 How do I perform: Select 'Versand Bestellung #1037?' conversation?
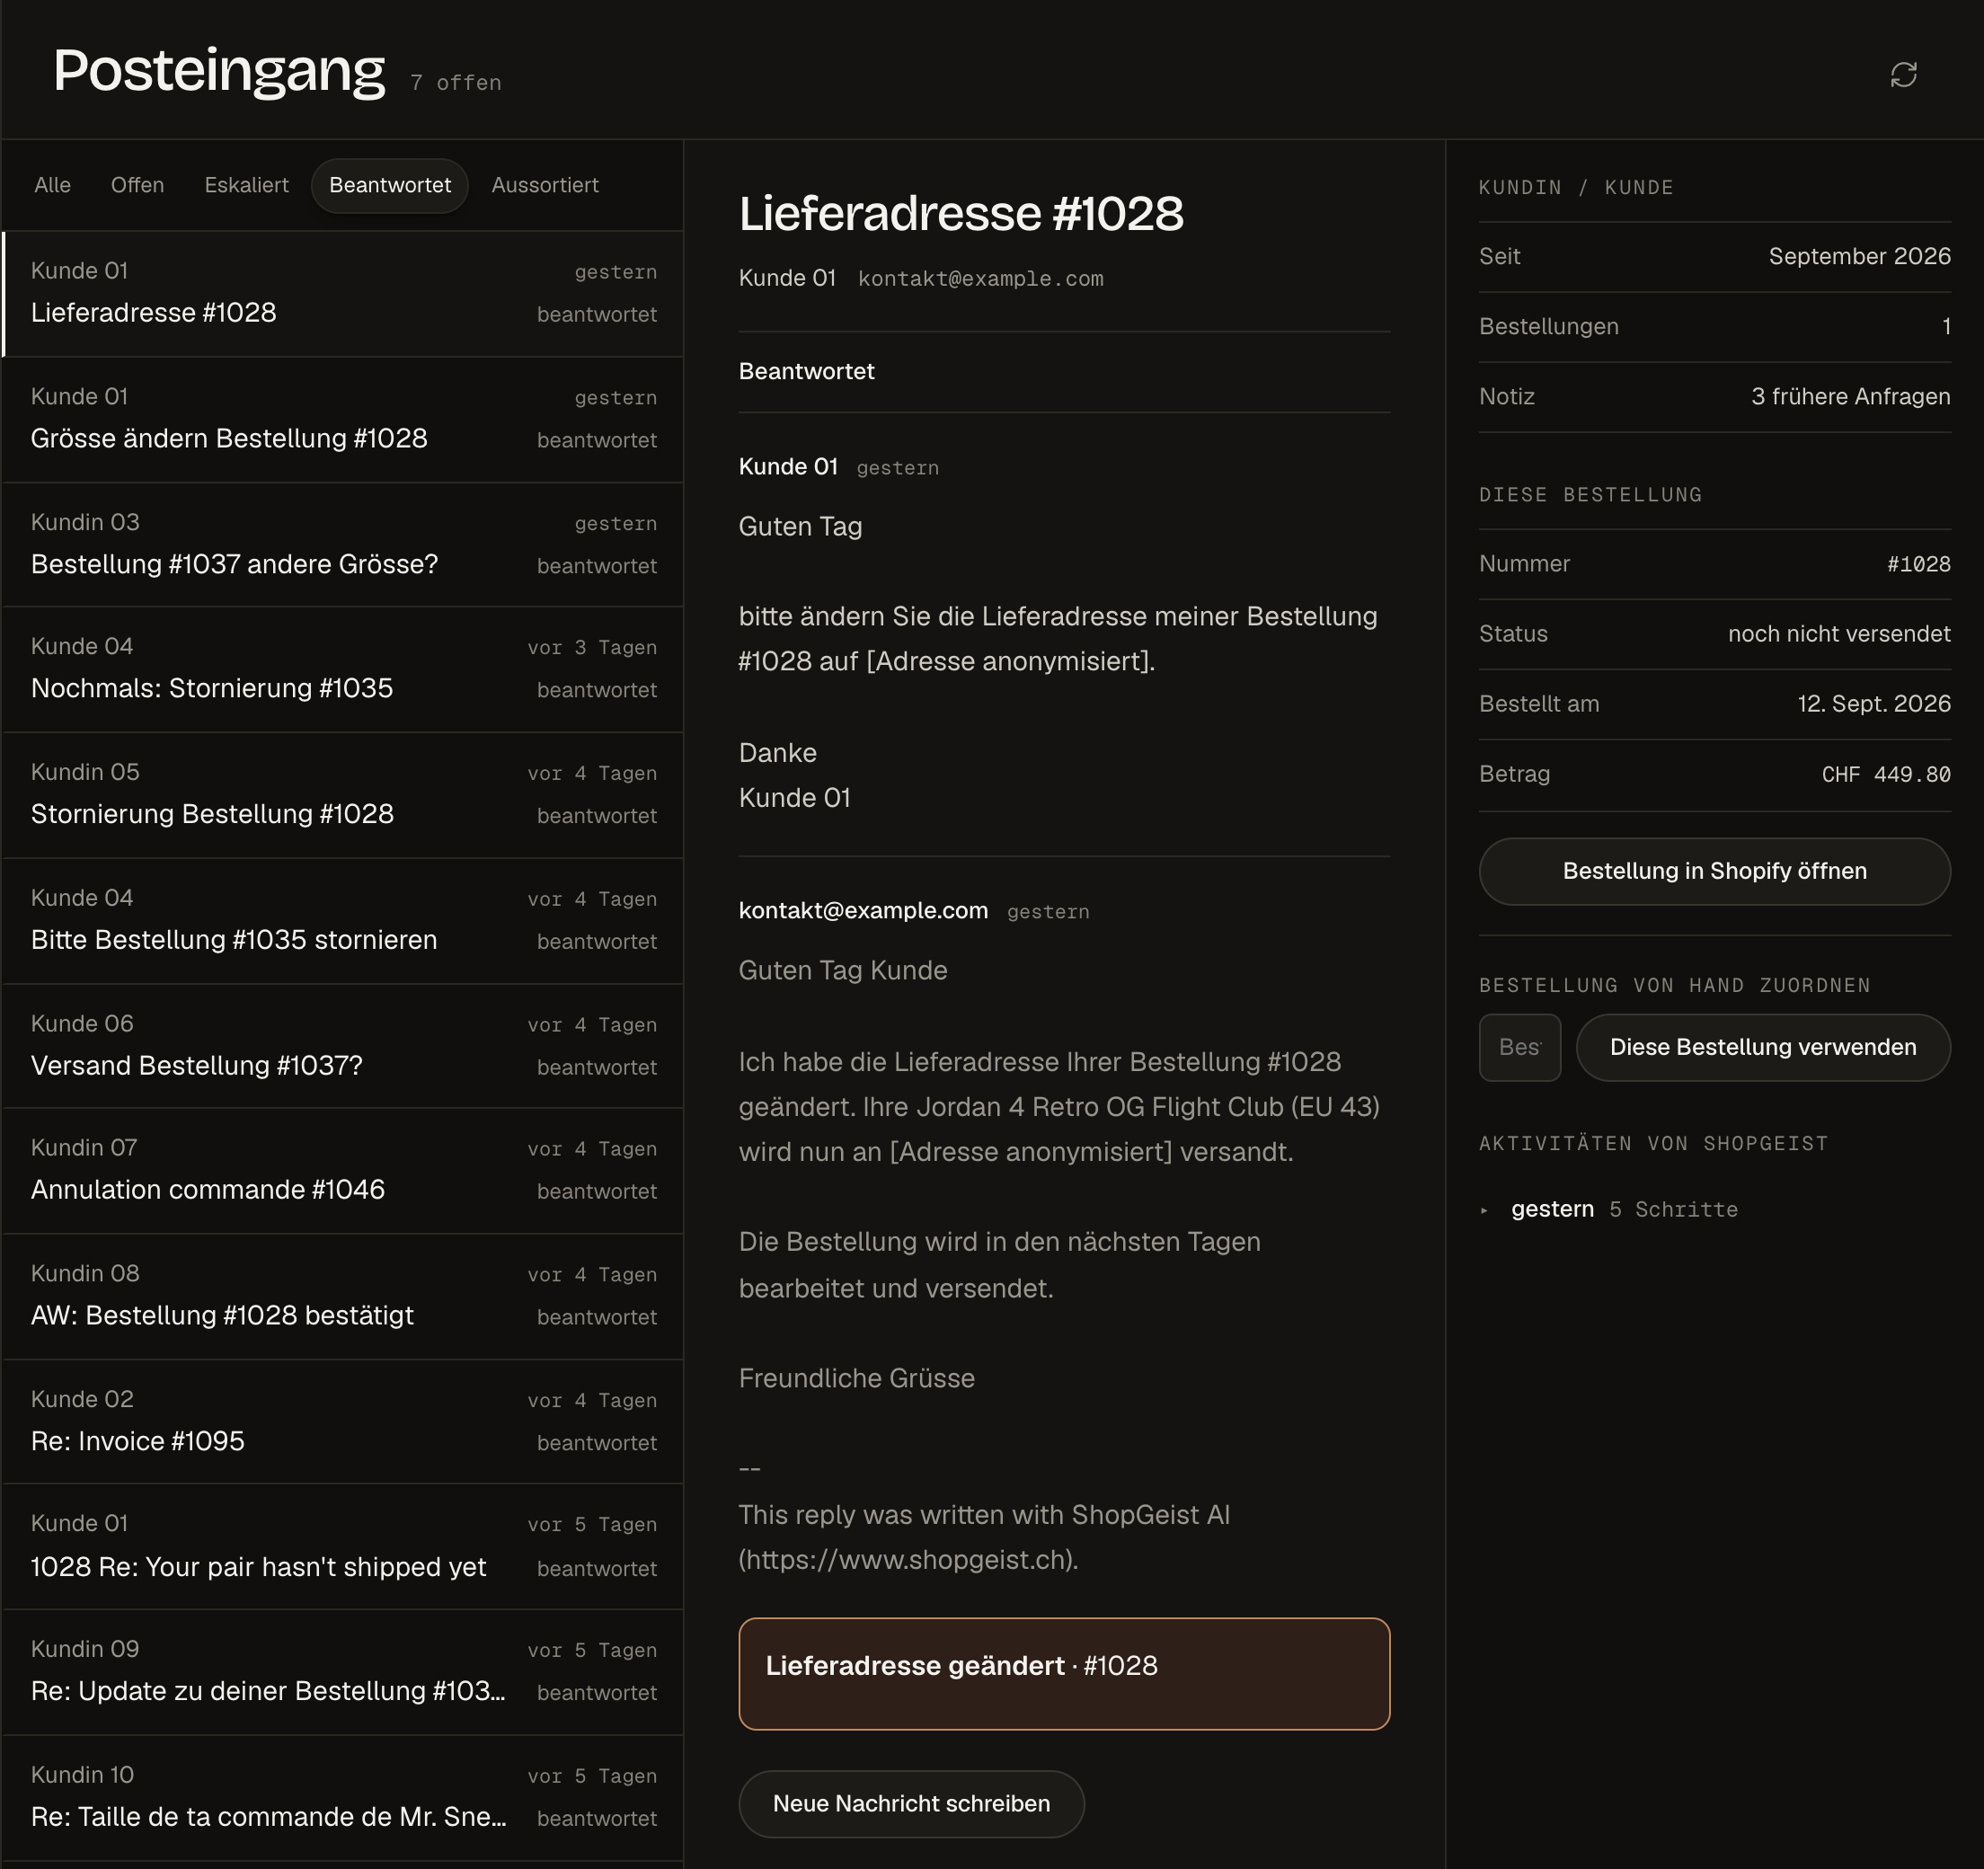click(342, 1047)
